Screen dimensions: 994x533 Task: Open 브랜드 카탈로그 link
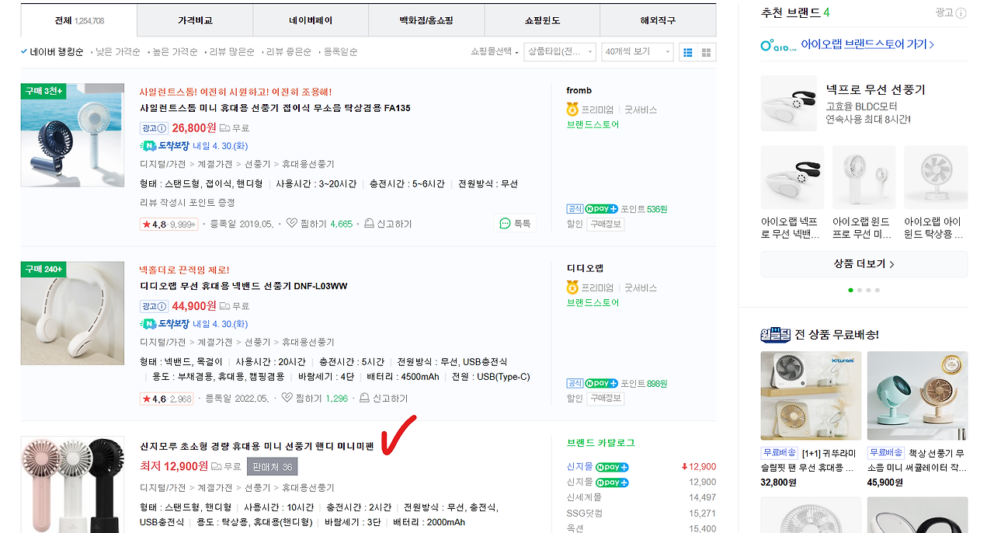601,443
